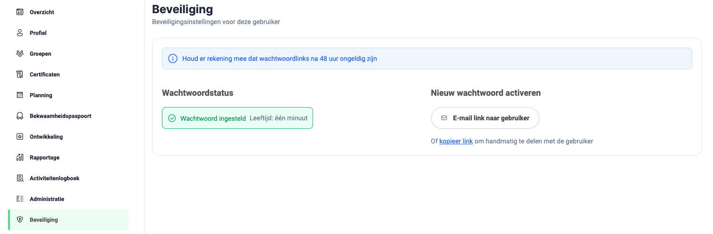Click the Administratie list icon
Screen dimensions: 713x234
[x=20, y=199]
